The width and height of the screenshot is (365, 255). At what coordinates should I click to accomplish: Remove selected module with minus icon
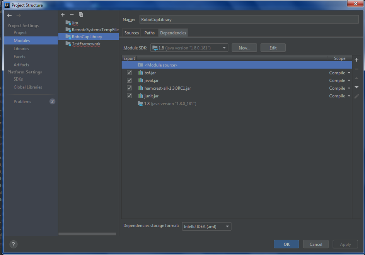[72, 15]
